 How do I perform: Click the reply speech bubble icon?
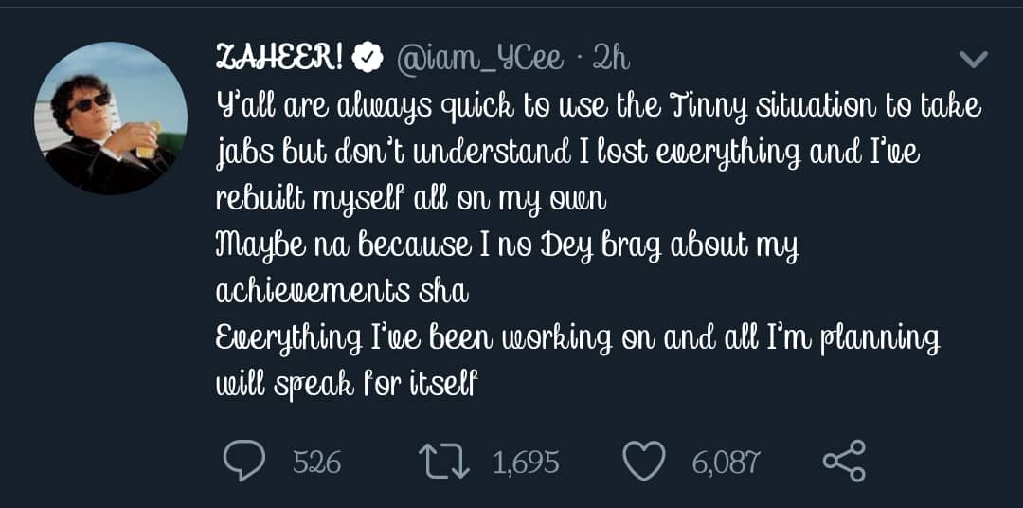242,462
